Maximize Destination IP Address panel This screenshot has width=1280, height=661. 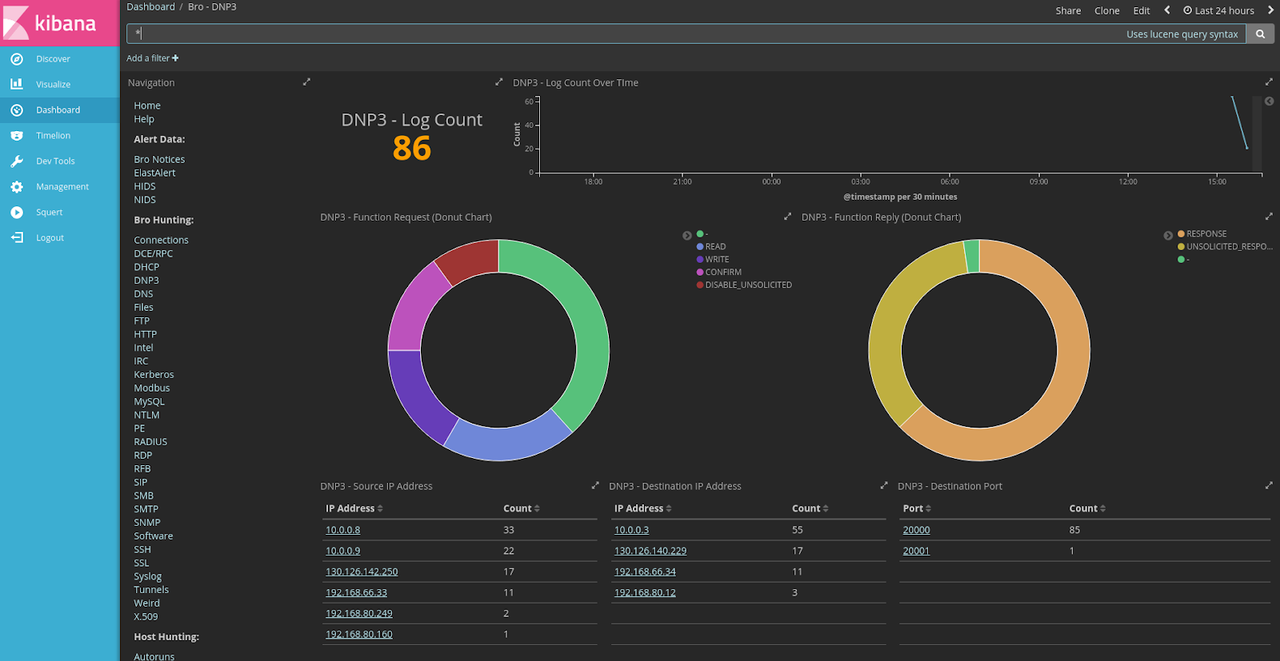click(884, 486)
